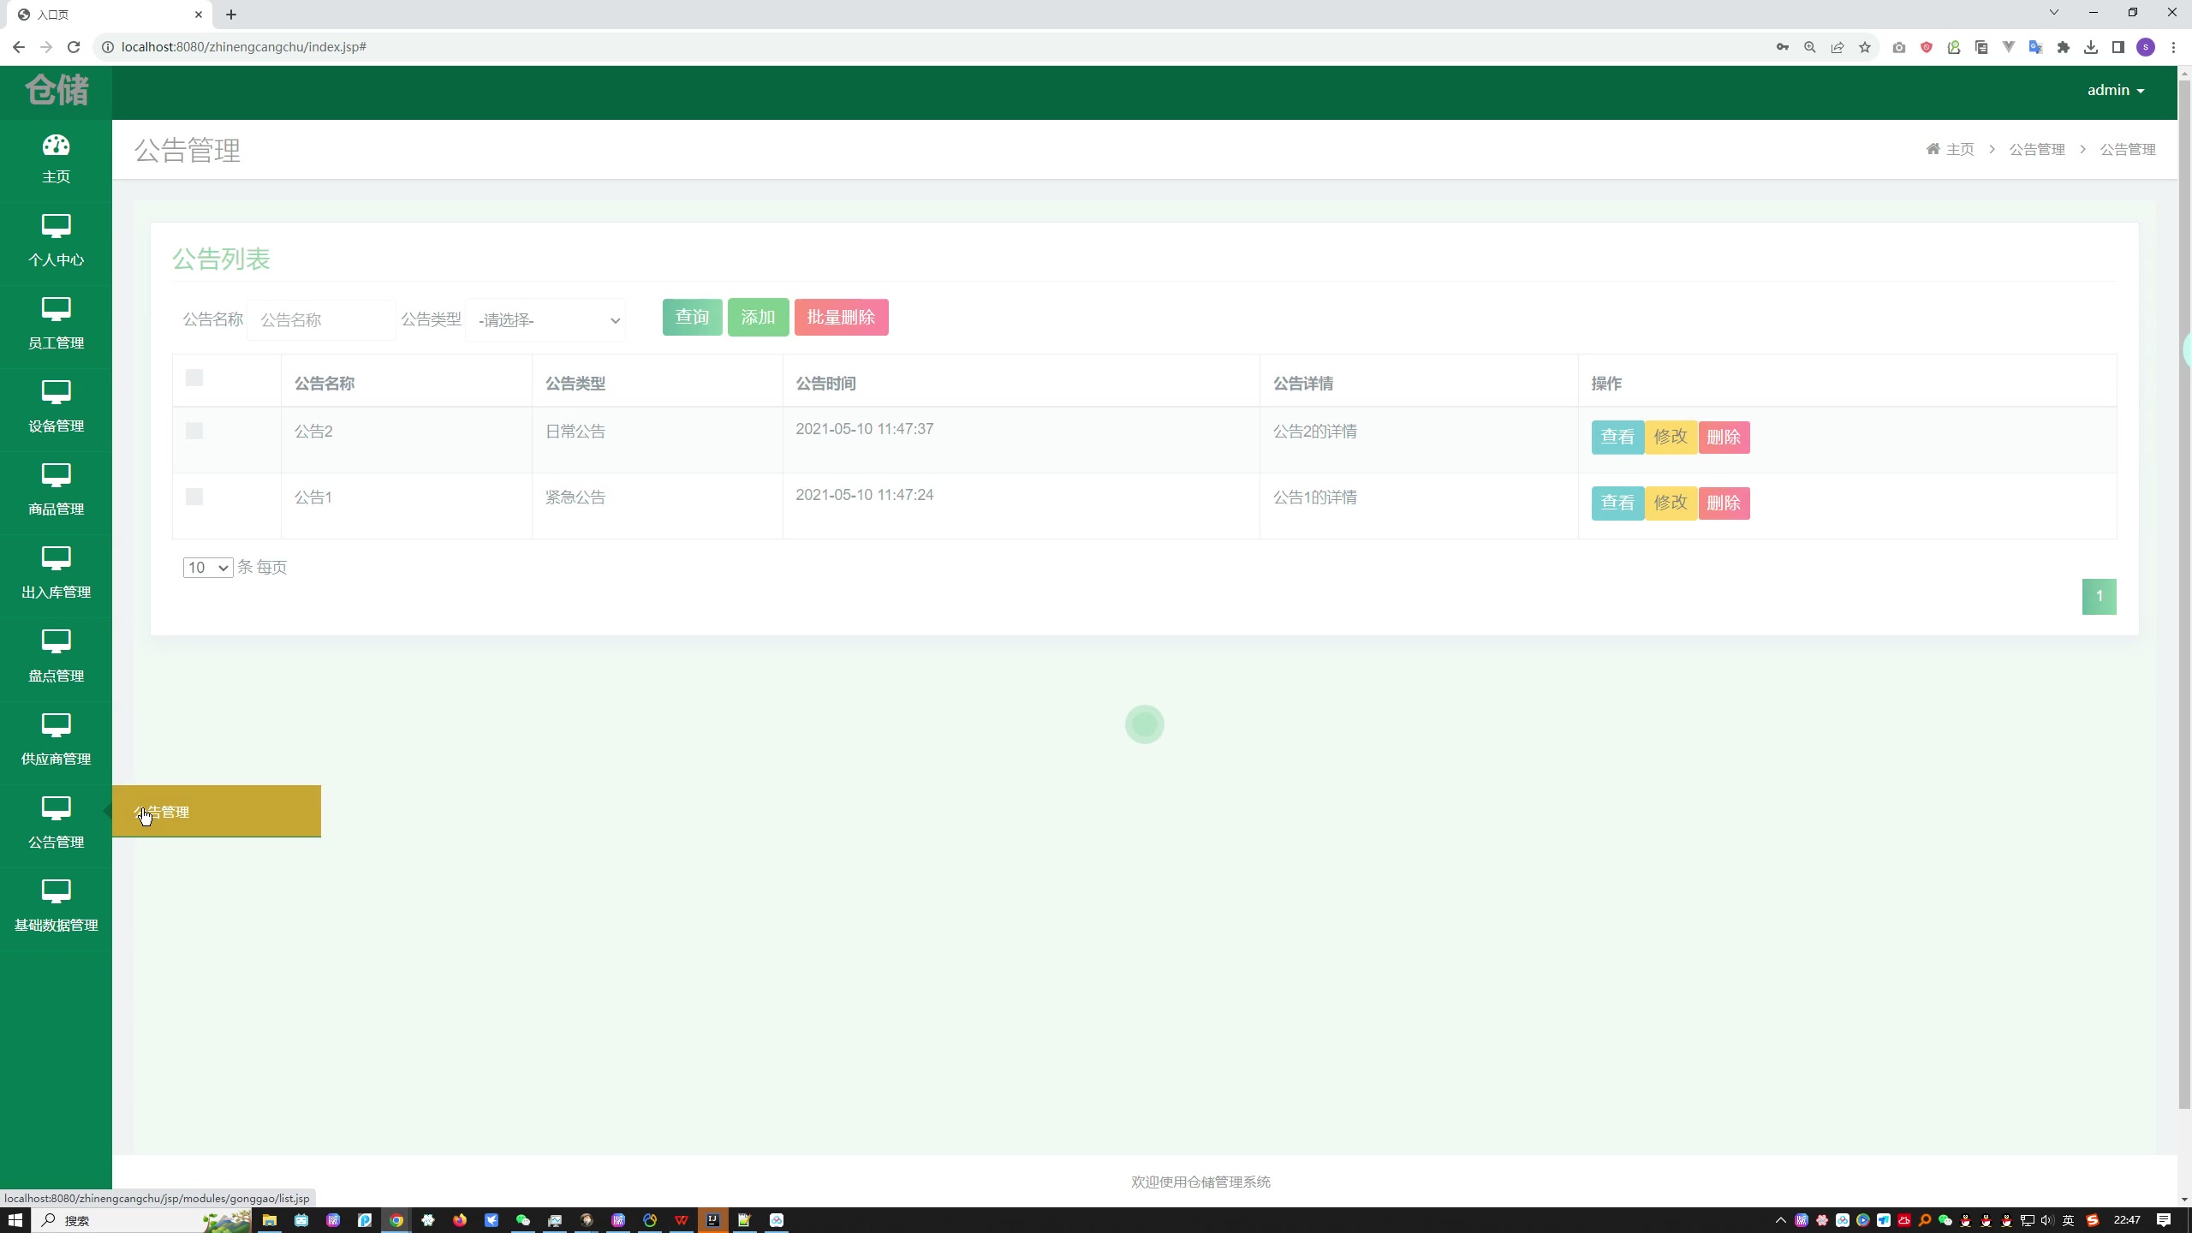2192x1233 pixels.
Task: Open Windows Start button
Action: tap(15, 1220)
